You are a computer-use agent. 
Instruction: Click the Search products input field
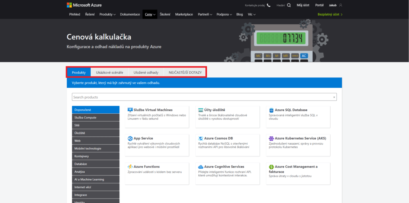pyautogui.click(x=202, y=97)
